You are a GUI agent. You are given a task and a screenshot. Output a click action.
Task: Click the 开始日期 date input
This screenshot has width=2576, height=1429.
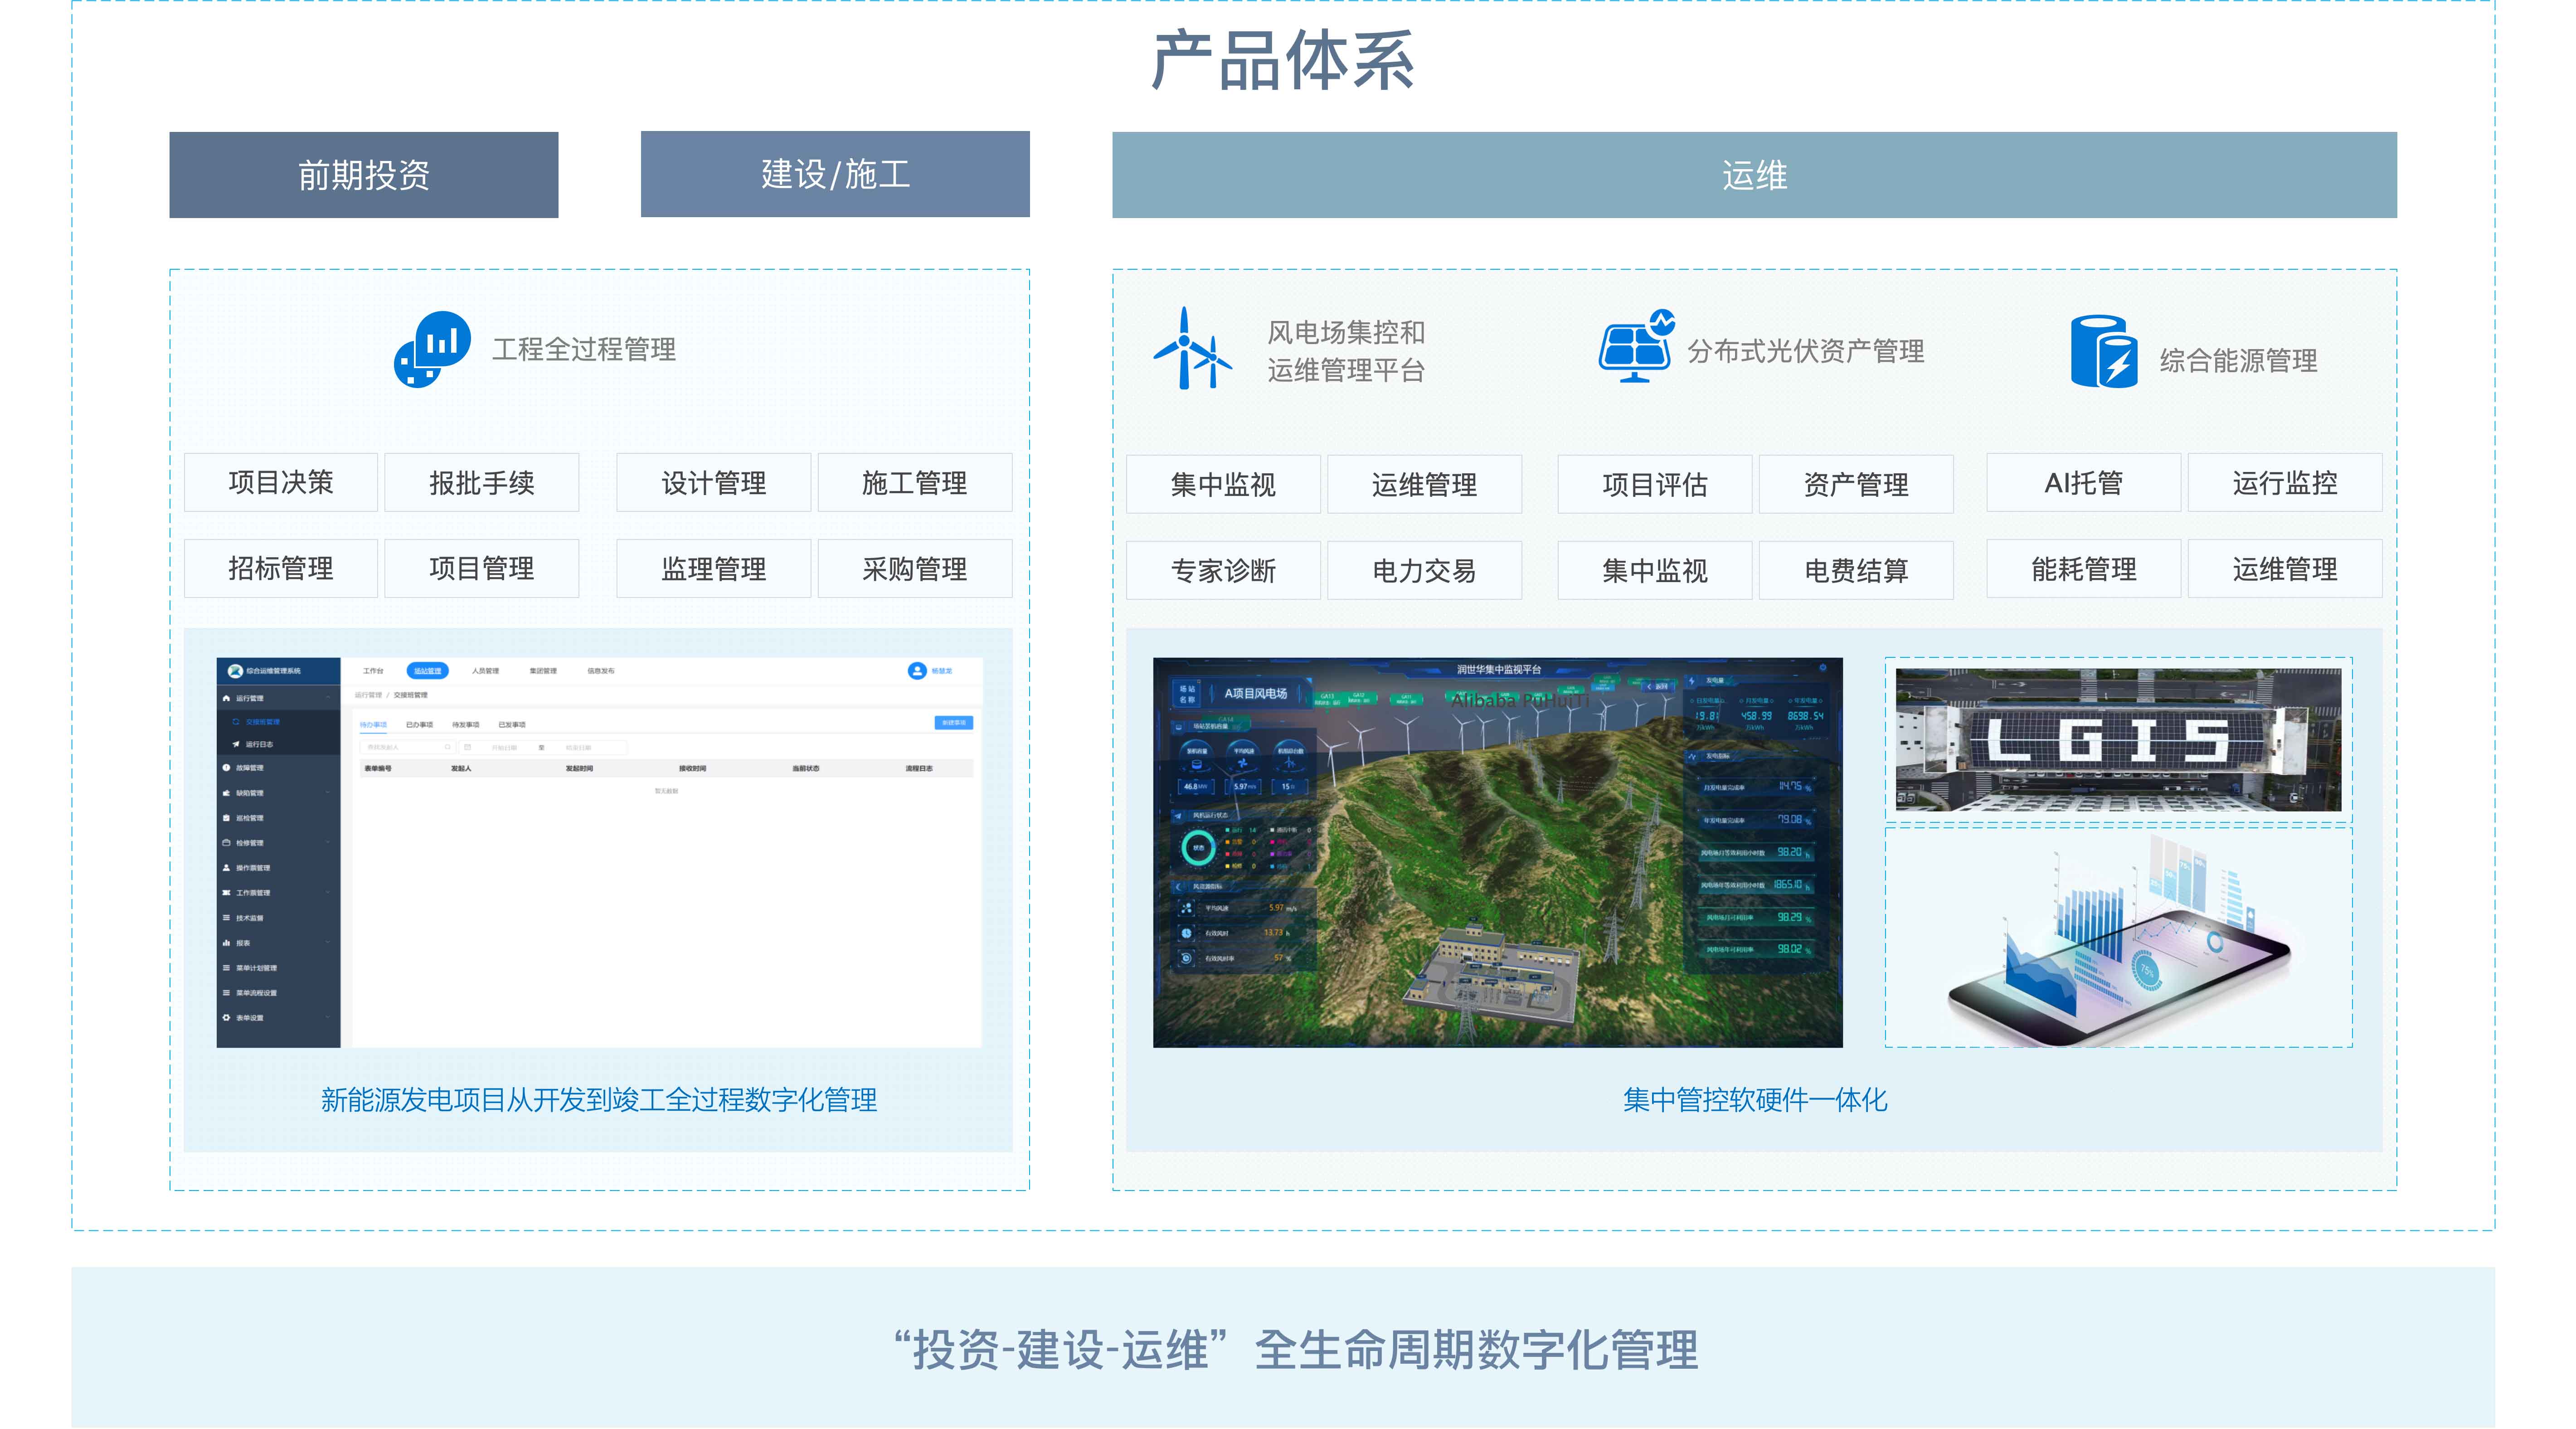click(x=505, y=747)
